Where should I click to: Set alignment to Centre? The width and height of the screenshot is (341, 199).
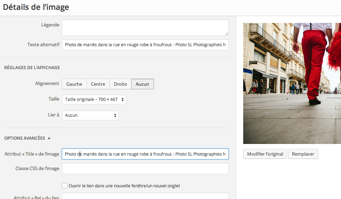98,84
